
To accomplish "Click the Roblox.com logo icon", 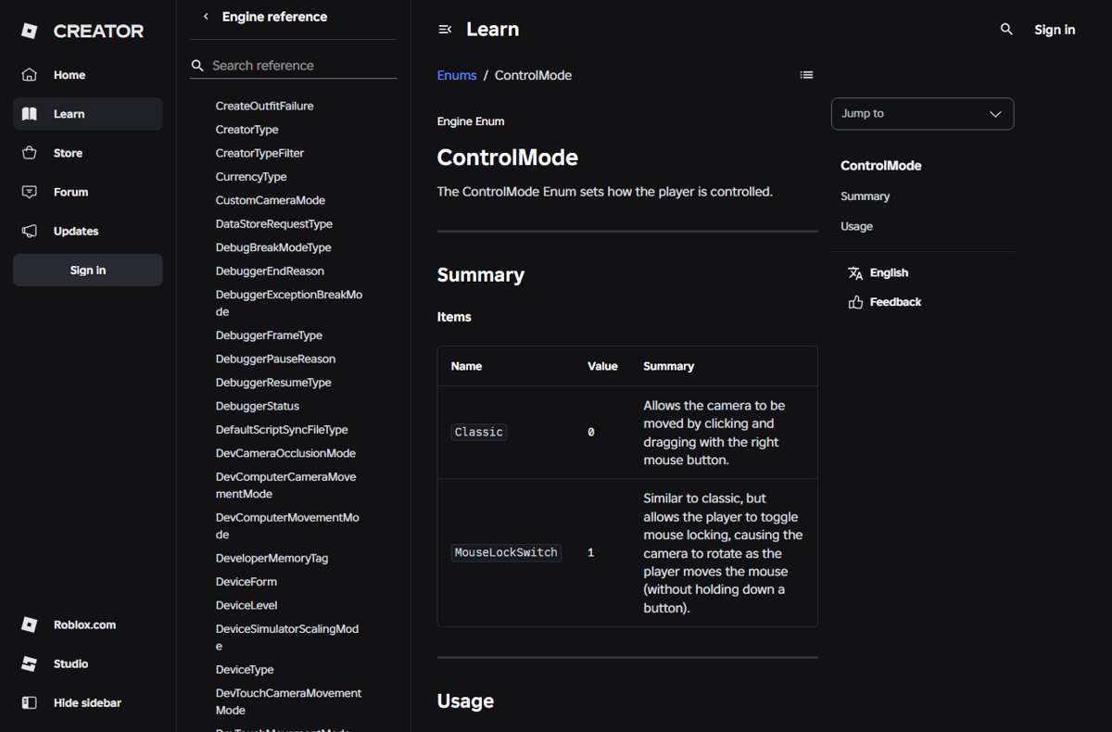I will (30, 625).
